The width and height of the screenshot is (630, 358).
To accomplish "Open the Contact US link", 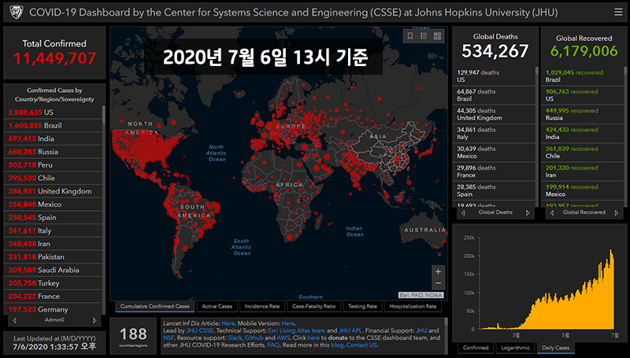I will click(361, 345).
